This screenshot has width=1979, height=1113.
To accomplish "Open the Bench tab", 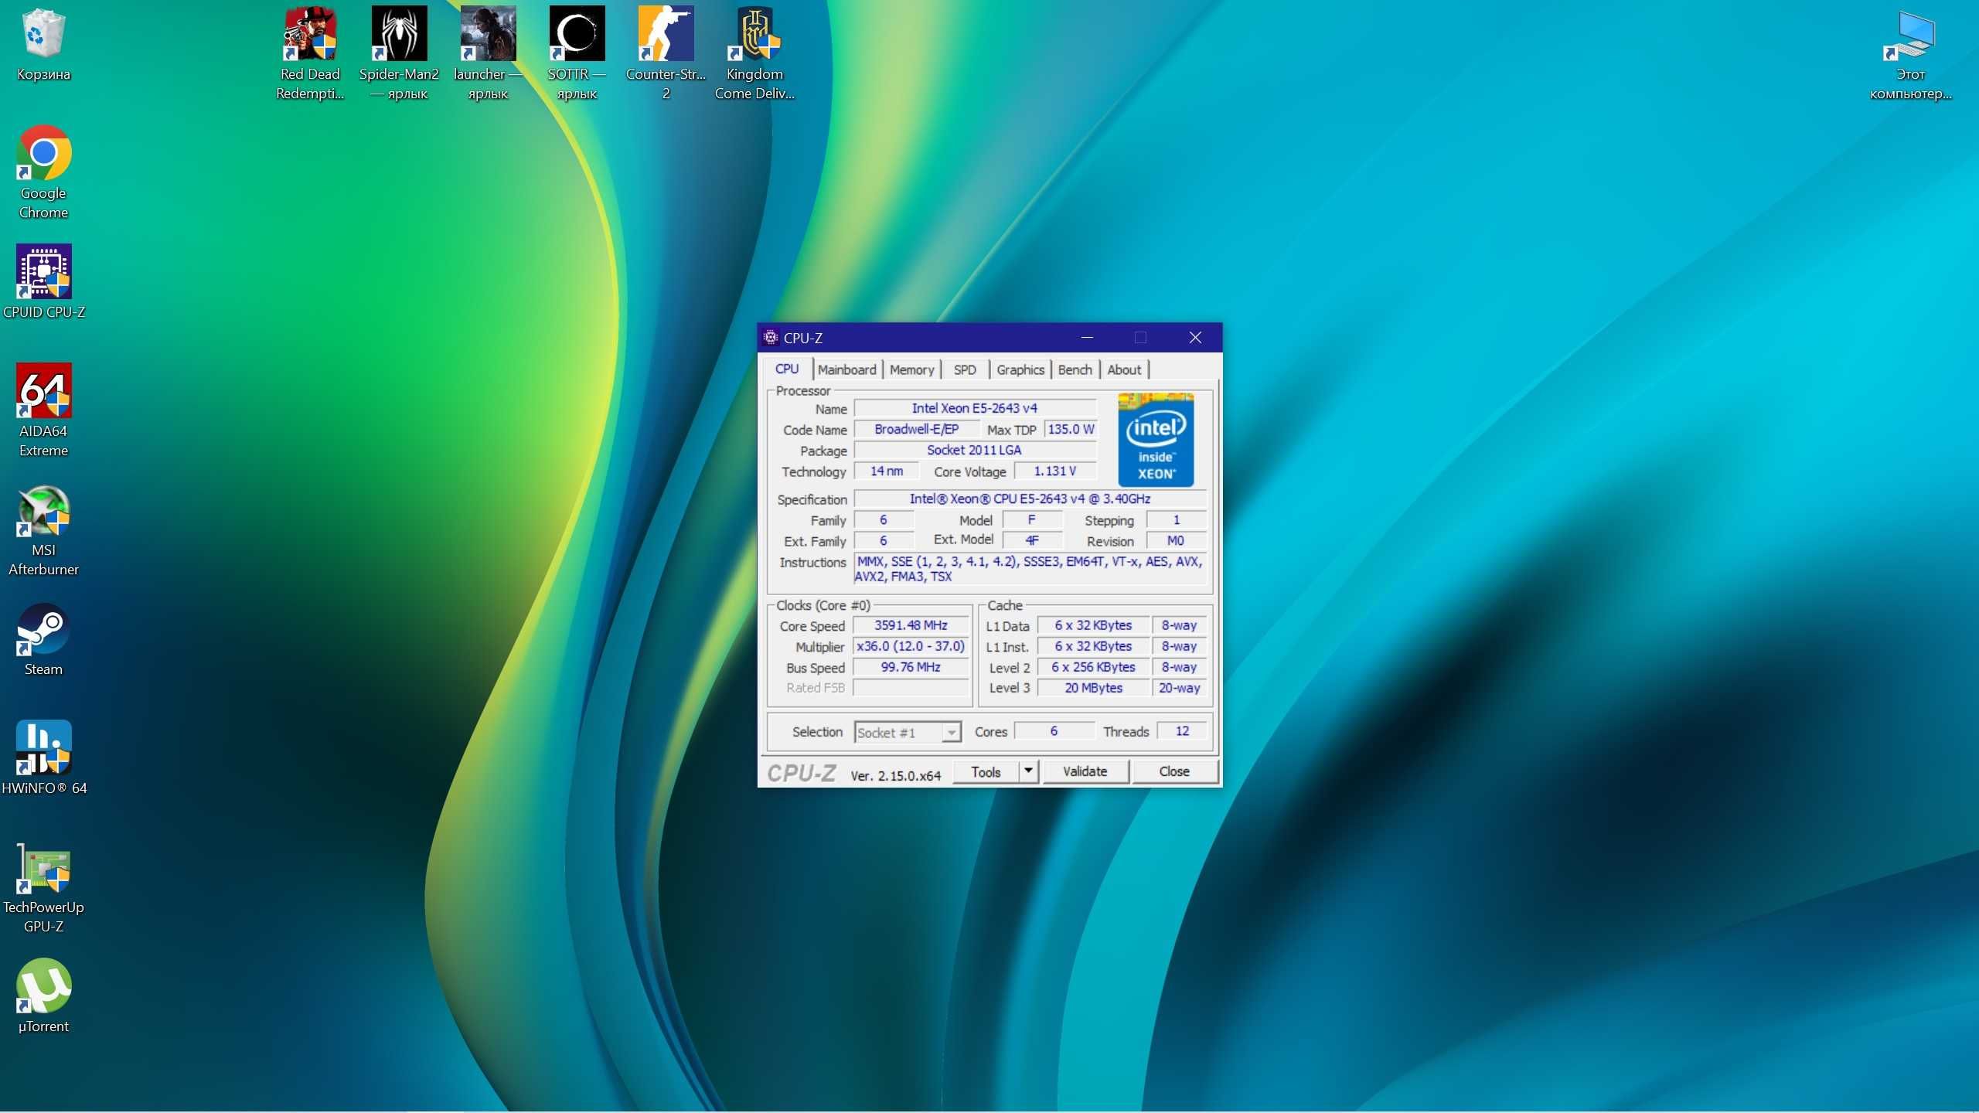I will [1075, 369].
